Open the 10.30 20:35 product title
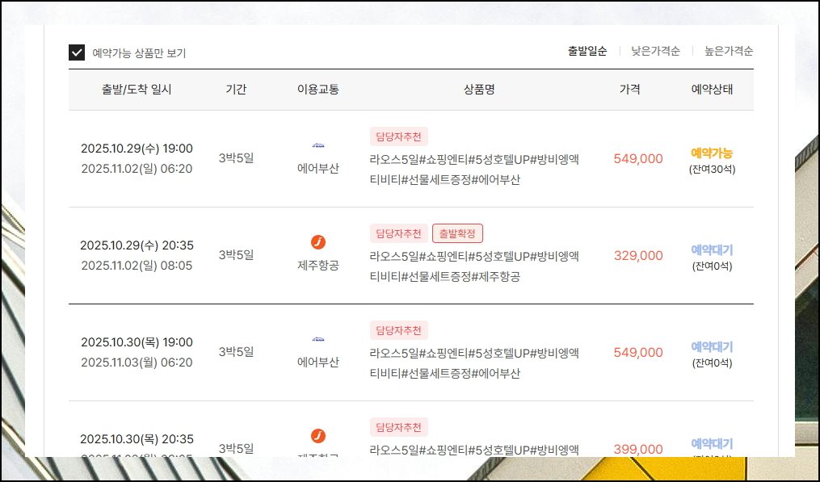This screenshot has height=482, width=820. (474, 450)
